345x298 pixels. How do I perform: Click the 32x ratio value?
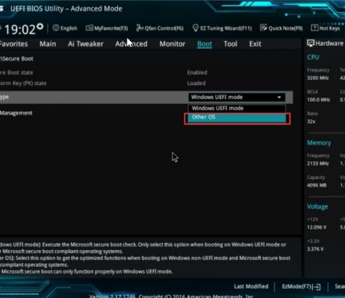(311, 121)
